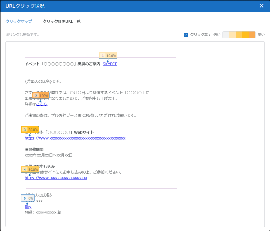Close the URLクリック状況 dialog
270x231 pixels.
tap(261, 6)
